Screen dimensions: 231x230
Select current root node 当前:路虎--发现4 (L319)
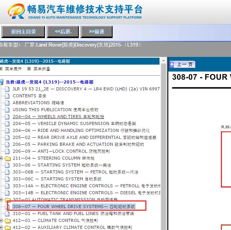(49, 82)
